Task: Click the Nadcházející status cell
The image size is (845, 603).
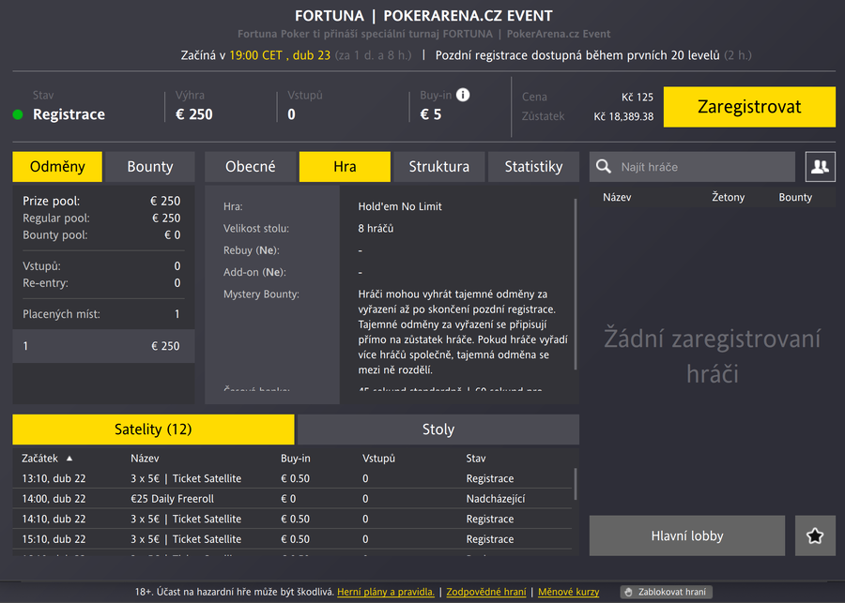Action: [x=495, y=499]
